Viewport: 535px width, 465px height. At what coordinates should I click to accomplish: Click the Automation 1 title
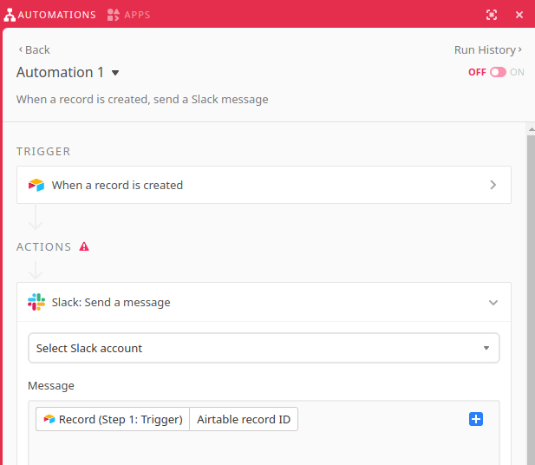[60, 72]
